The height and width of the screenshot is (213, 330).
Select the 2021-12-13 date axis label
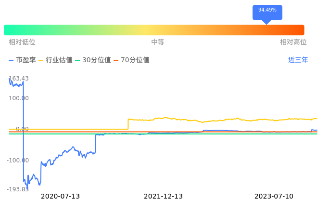pyautogui.click(x=163, y=197)
